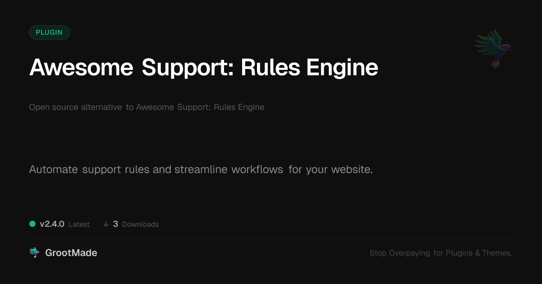Viewport: 542px width, 284px height.
Task: Click the word Awesome in the heading
Action: pyautogui.click(x=81, y=68)
